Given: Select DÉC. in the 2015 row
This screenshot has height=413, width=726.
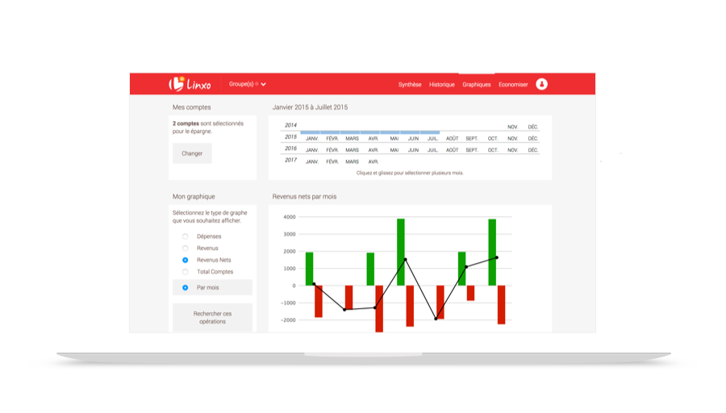Looking at the screenshot, I should click(x=533, y=139).
